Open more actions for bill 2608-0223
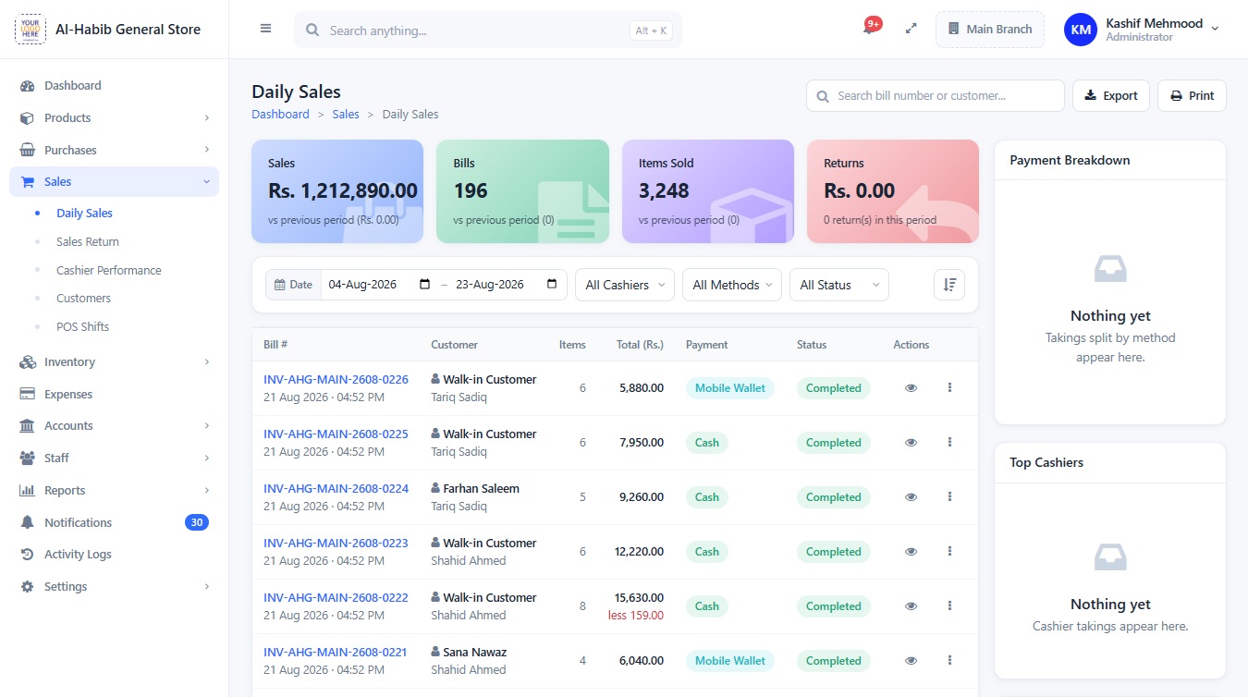This screenshot has width=1248, height=697. coord(949,552)
